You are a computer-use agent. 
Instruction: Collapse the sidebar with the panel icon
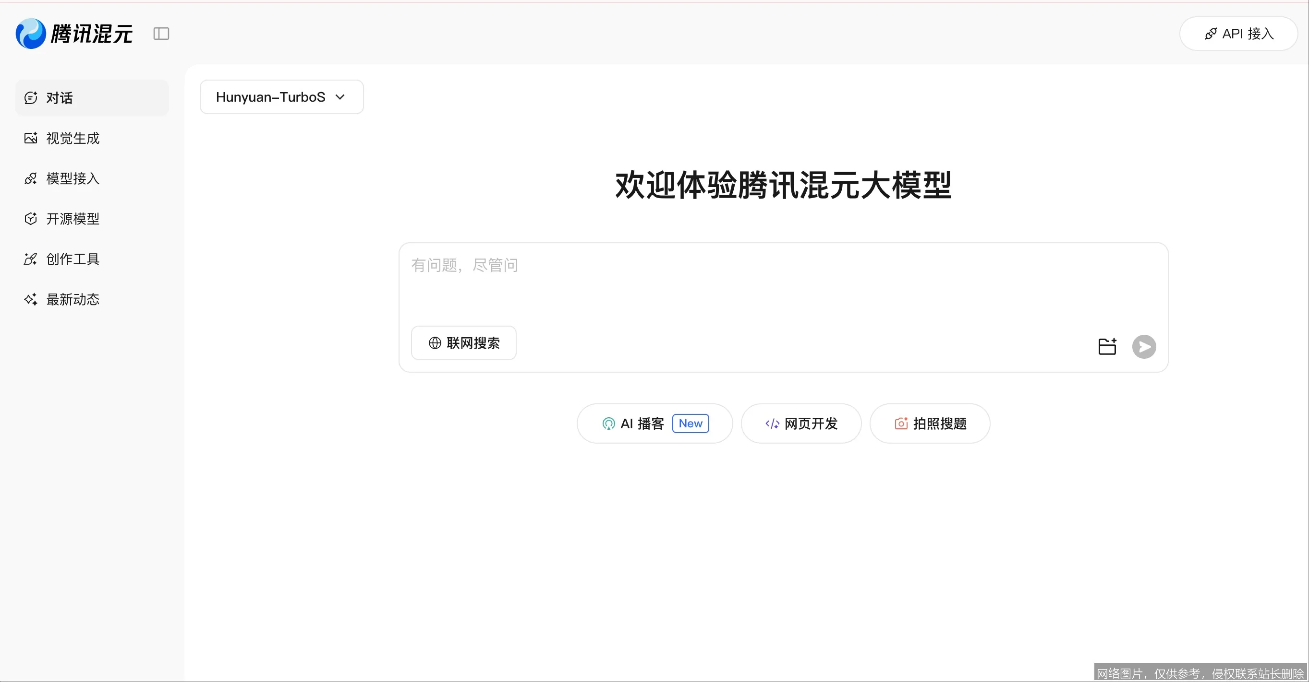(160, 34)
